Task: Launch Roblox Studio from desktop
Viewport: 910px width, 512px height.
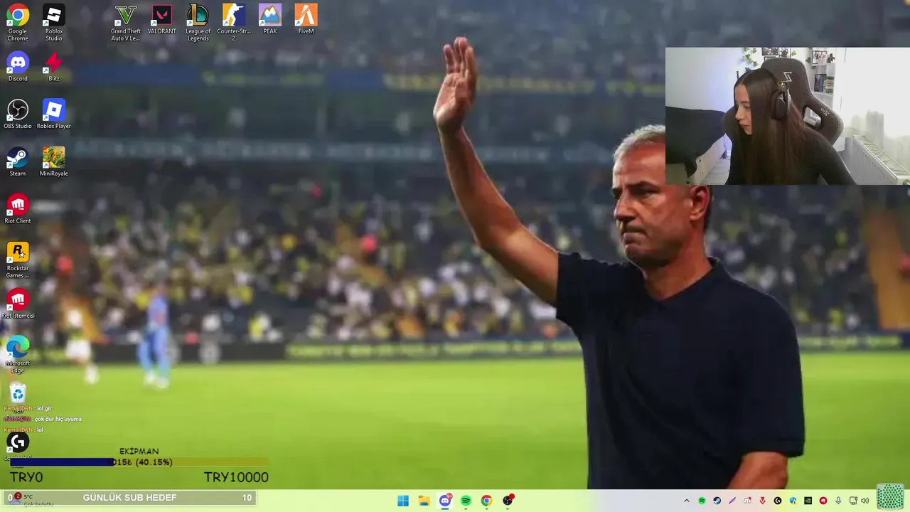Action: 53,21
